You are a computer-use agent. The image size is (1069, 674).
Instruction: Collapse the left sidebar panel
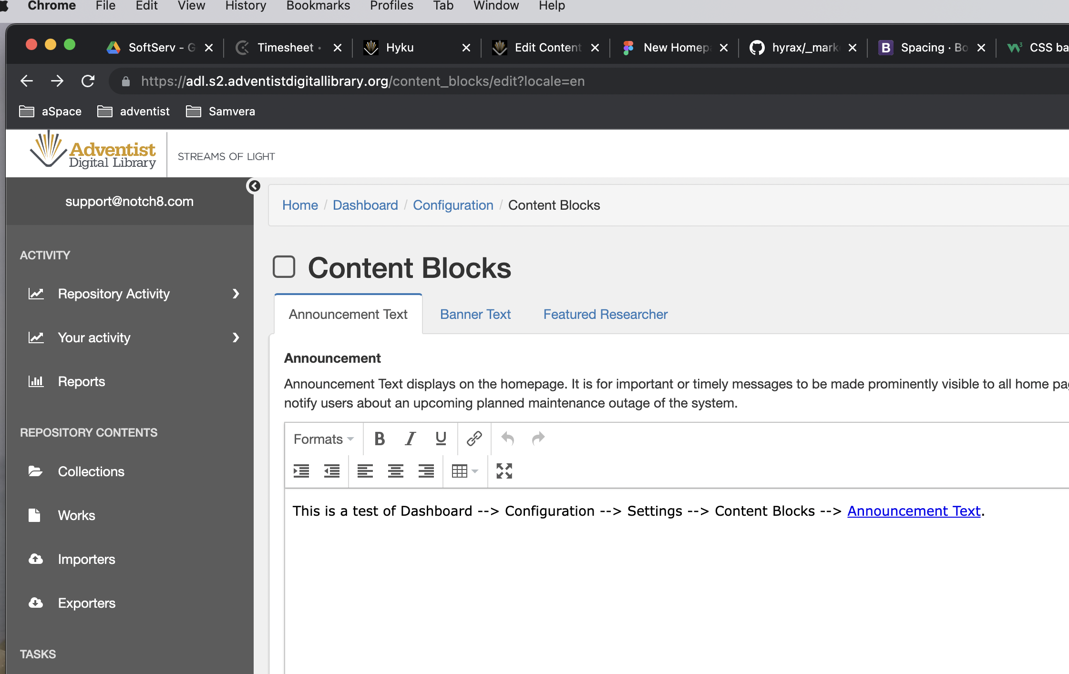[254, 186]
